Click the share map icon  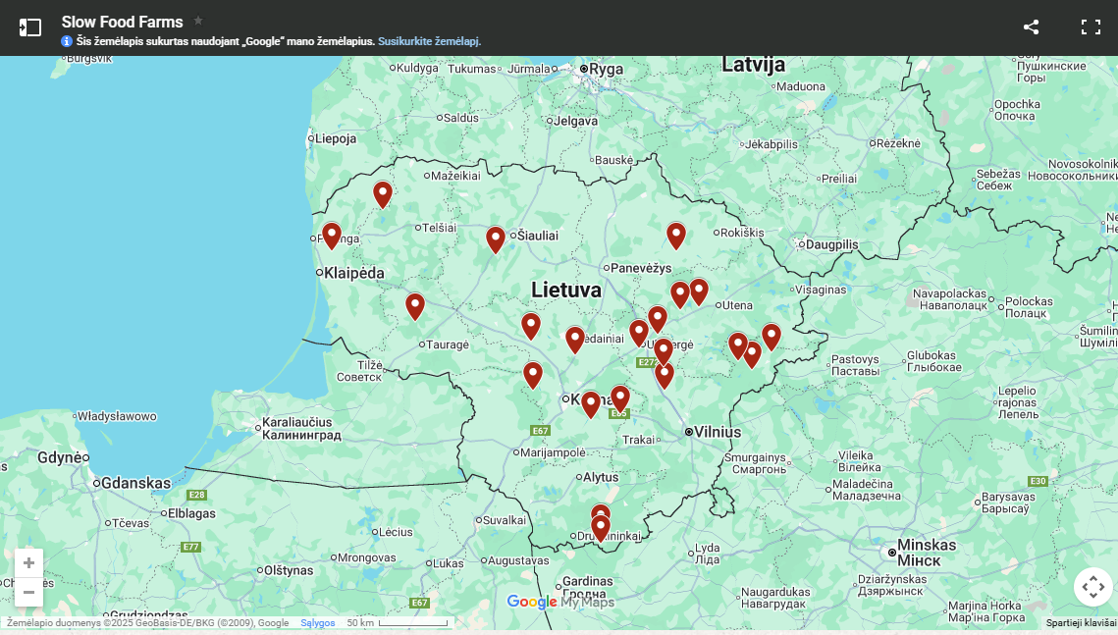click(x=1031, y=27)
